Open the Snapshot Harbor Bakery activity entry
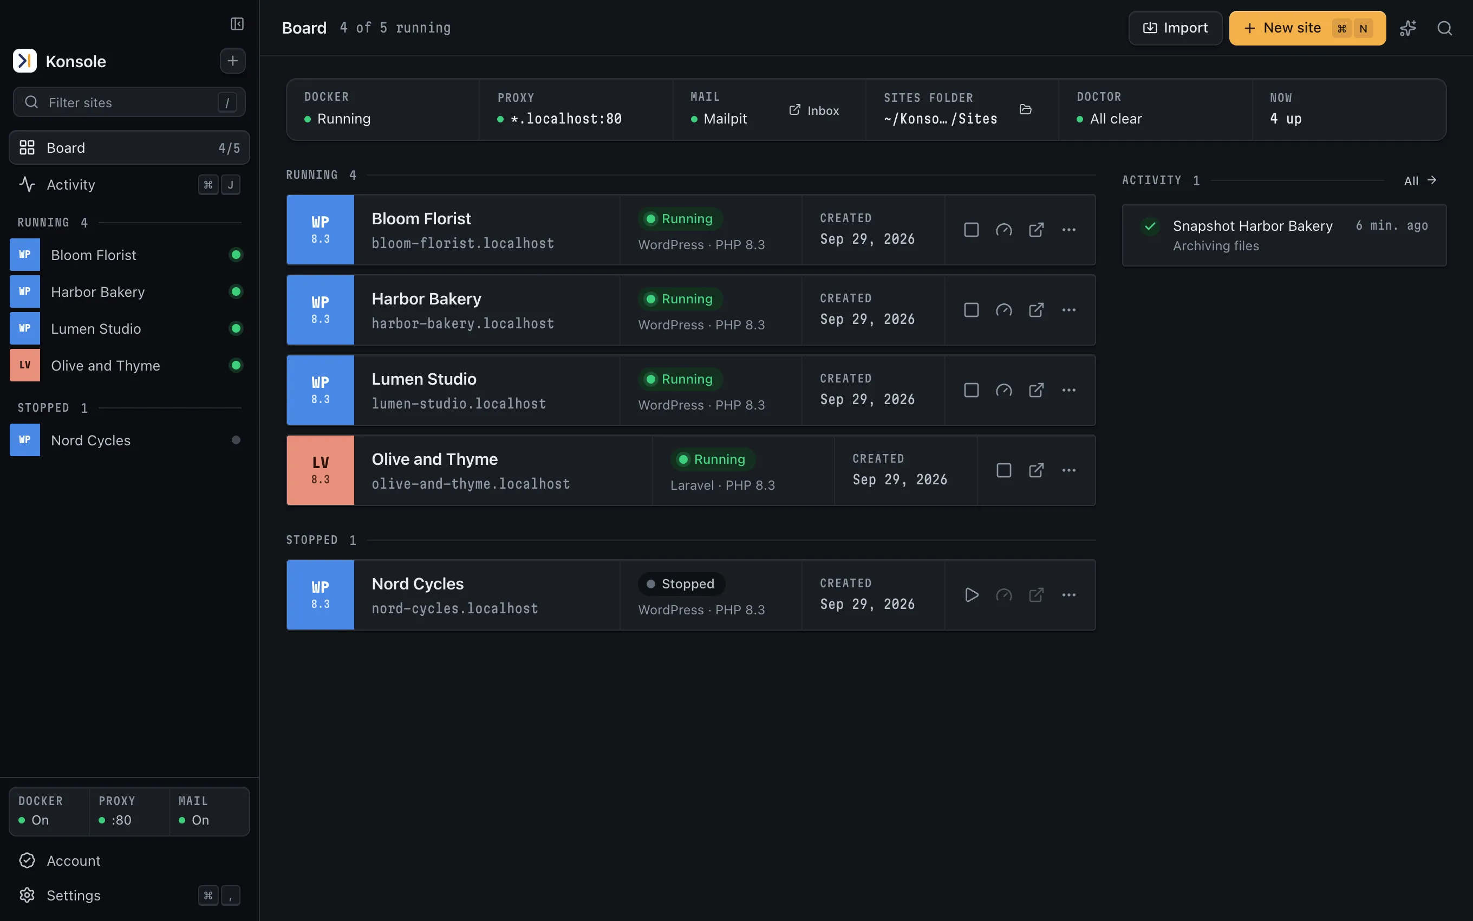 pyautogui.click(x=1283, y=235)
